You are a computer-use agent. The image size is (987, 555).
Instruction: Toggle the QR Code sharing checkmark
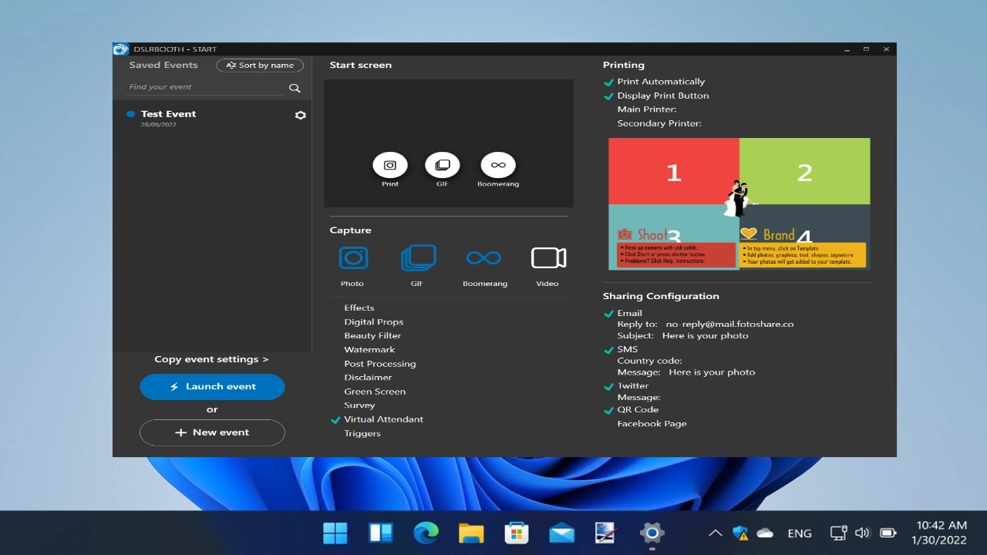(609, 410)
